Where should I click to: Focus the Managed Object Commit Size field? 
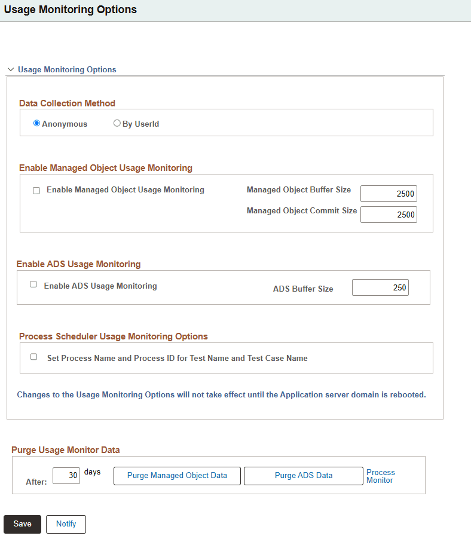coord(389,215)
